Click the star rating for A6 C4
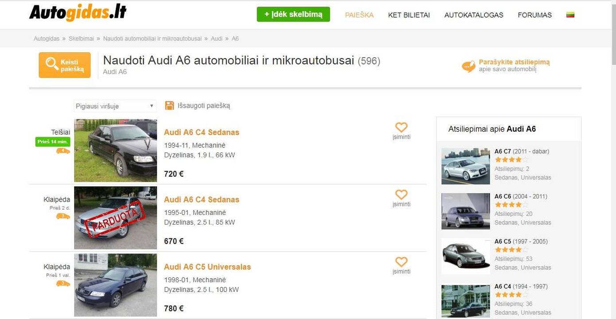 click(x=511, y=295)
